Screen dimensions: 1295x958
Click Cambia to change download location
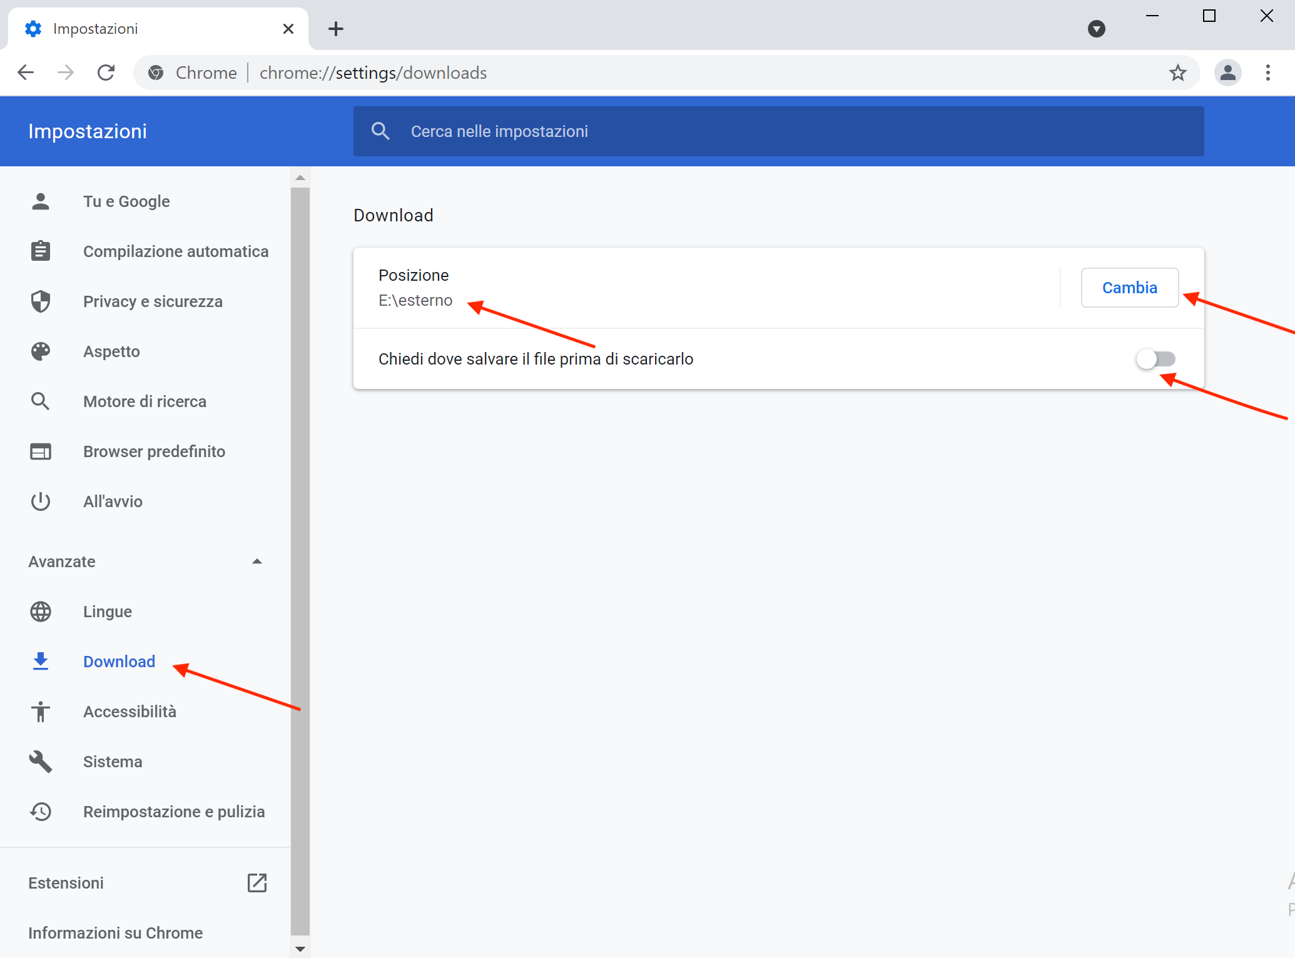[x=1130, y=288]
